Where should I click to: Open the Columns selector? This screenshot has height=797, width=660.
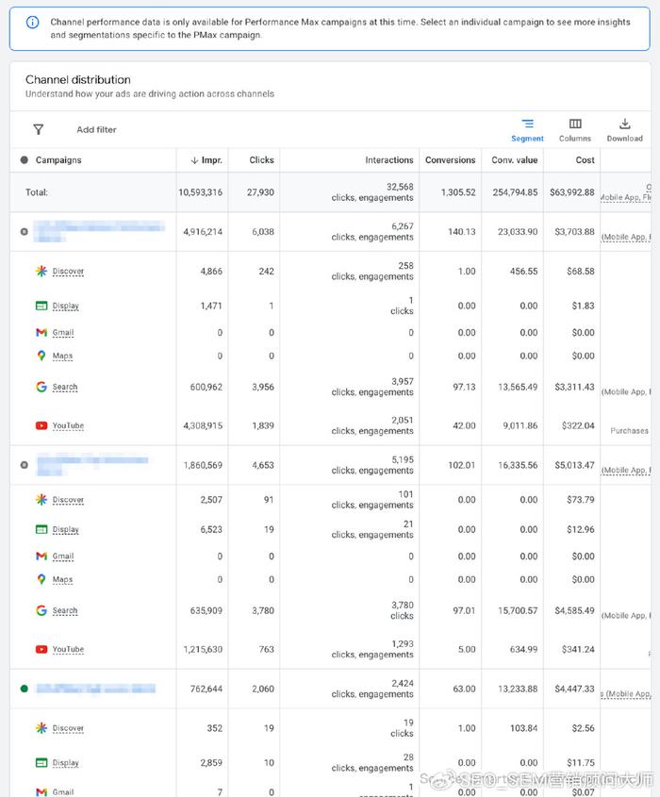coord(575,129)
